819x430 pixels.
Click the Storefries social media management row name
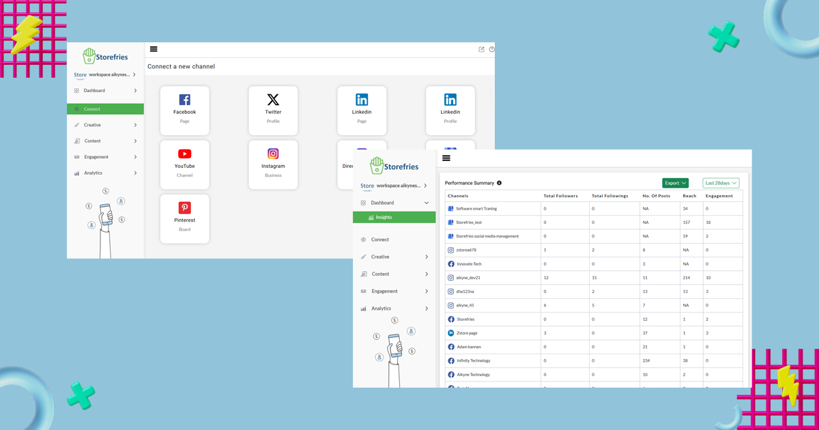tap(487, 236)
